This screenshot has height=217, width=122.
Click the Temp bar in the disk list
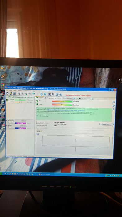pyautogui.click(x=20, y=102)
